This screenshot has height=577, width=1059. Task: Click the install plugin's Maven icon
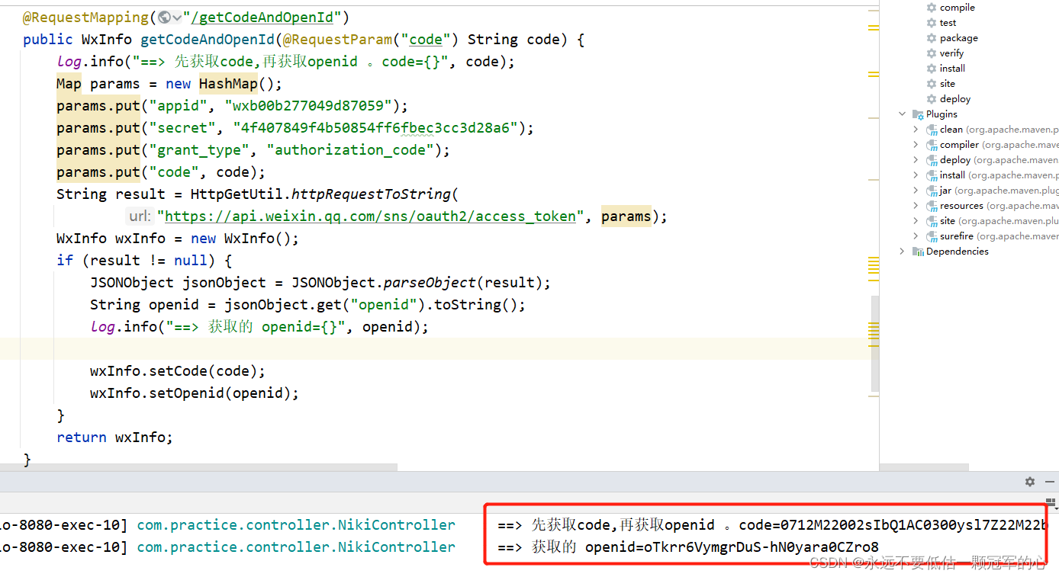[x=932, y=175]
